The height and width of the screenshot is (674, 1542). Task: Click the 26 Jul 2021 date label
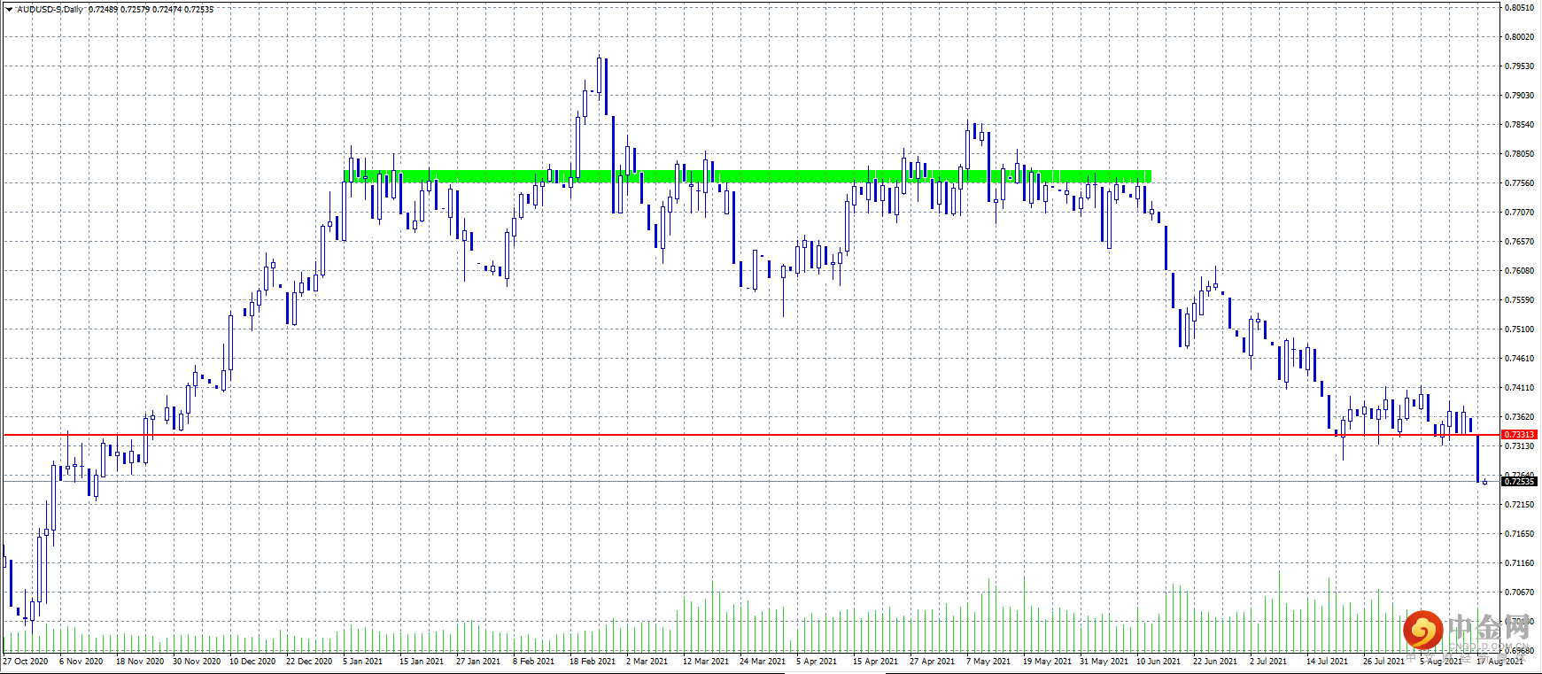pyautogui.click(x=1383, y=661)
